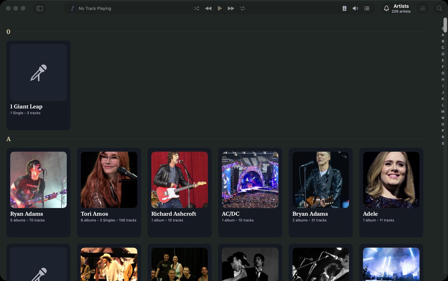
Task: Jump to letter D in index
Action: tap(443, 54)
